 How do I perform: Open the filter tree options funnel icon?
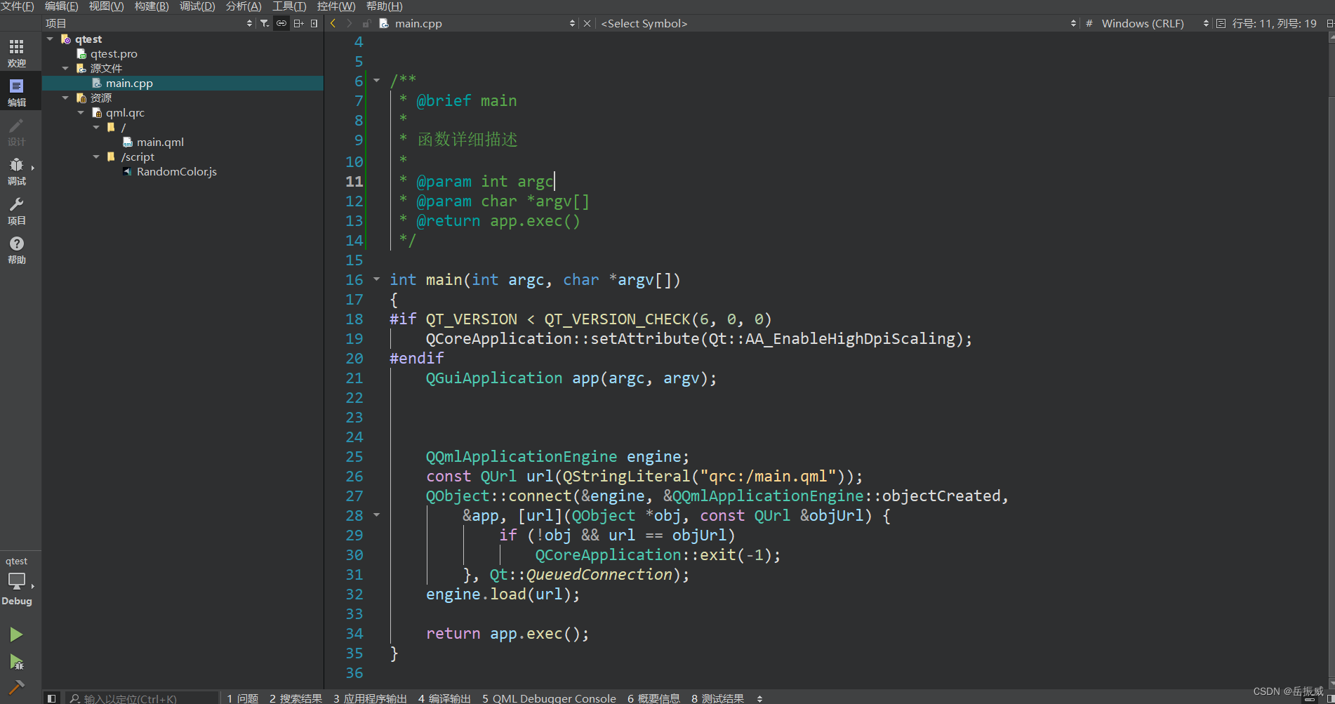point(265,23)
